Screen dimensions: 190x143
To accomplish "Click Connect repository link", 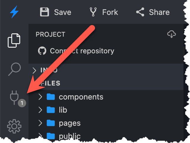I will click(82, 51).
